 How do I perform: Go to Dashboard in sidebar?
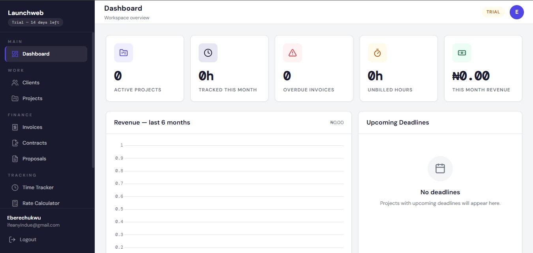[46, 54]
